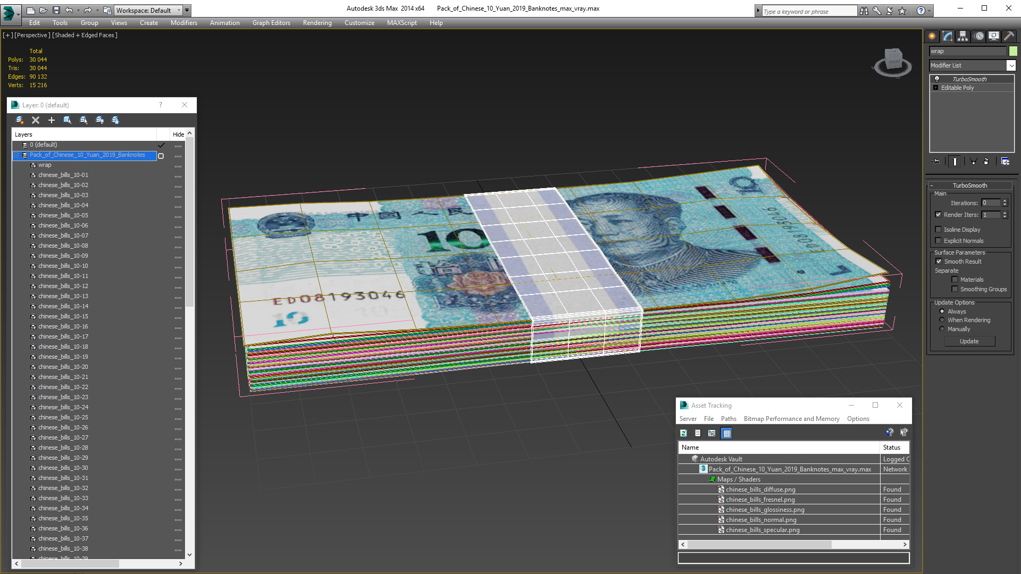The width and height of the screenshot is (1021, 574).
Task: Toggle TurboSmooth modifier lightbulb
Action: pyautogui.click(x=937, y=79)
